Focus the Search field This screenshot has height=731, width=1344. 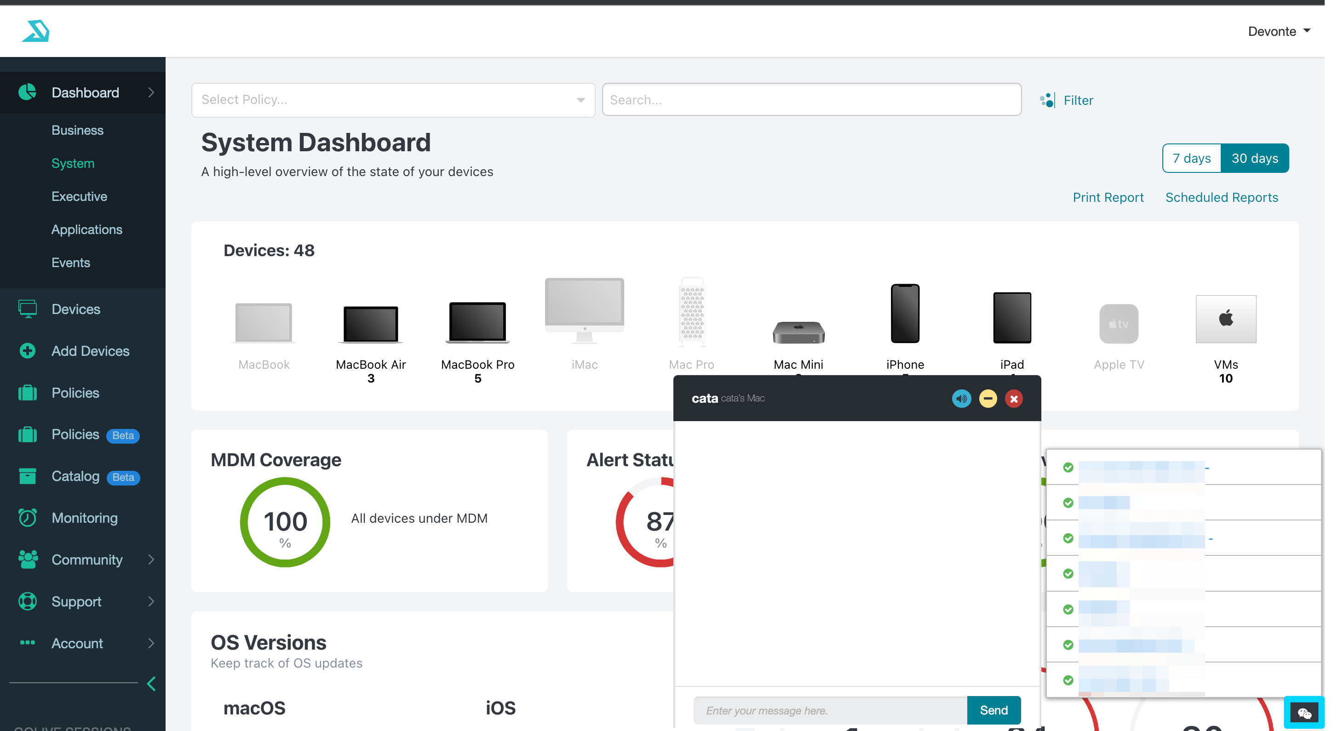(811, 99)
